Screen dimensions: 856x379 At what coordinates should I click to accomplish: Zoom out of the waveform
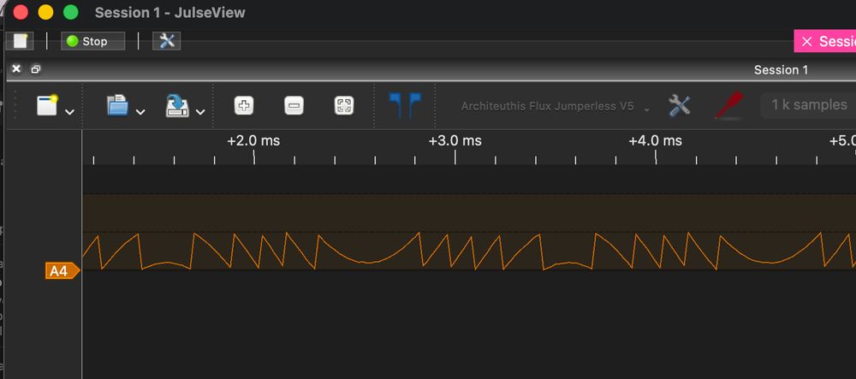(x=294, y=105)
